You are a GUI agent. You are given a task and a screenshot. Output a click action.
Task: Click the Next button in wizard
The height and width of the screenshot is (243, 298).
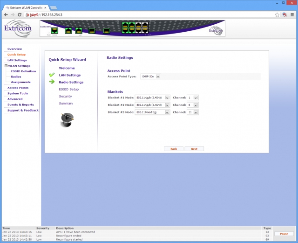tap(194, 149)
